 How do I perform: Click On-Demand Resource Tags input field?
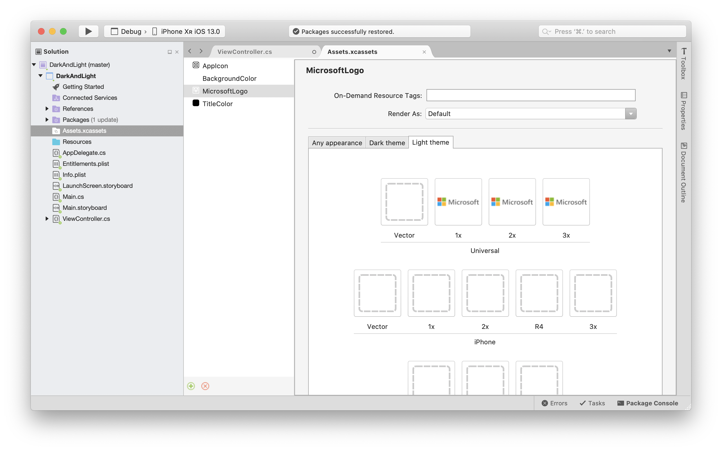(530, 95)
